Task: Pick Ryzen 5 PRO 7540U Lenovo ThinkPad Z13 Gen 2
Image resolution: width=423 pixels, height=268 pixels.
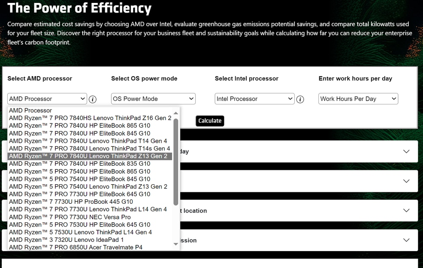Action: click(90, 186)
